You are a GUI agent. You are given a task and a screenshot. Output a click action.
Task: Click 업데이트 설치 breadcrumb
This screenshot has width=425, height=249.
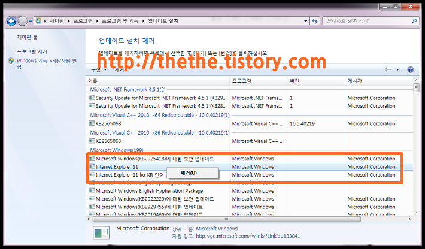[x=163, y=21]
